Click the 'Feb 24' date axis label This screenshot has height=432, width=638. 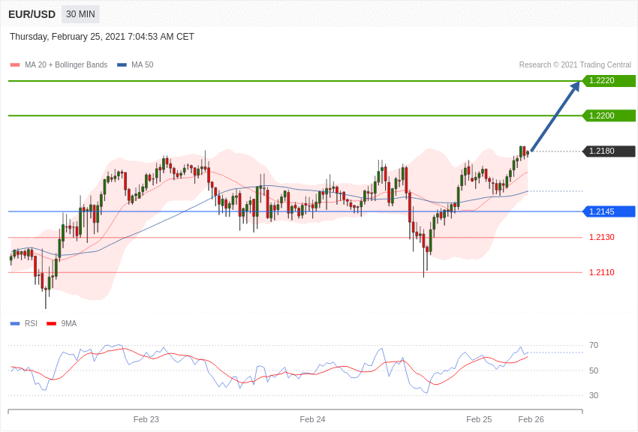click(x=312, y=419)
